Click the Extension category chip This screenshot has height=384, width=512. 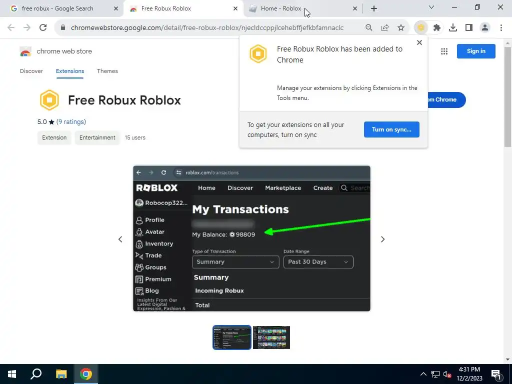[54, 138]
